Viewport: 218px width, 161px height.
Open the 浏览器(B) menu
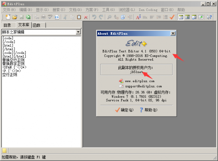[x=127, y=10]
